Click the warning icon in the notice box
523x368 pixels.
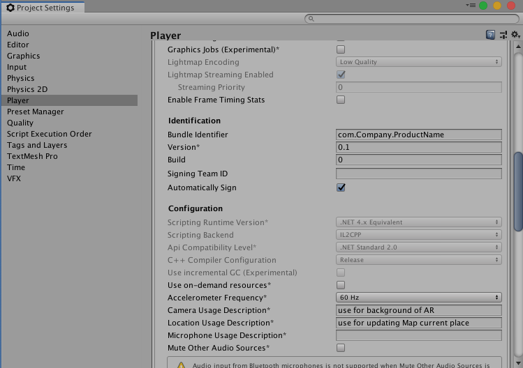(x=181, y=364)
